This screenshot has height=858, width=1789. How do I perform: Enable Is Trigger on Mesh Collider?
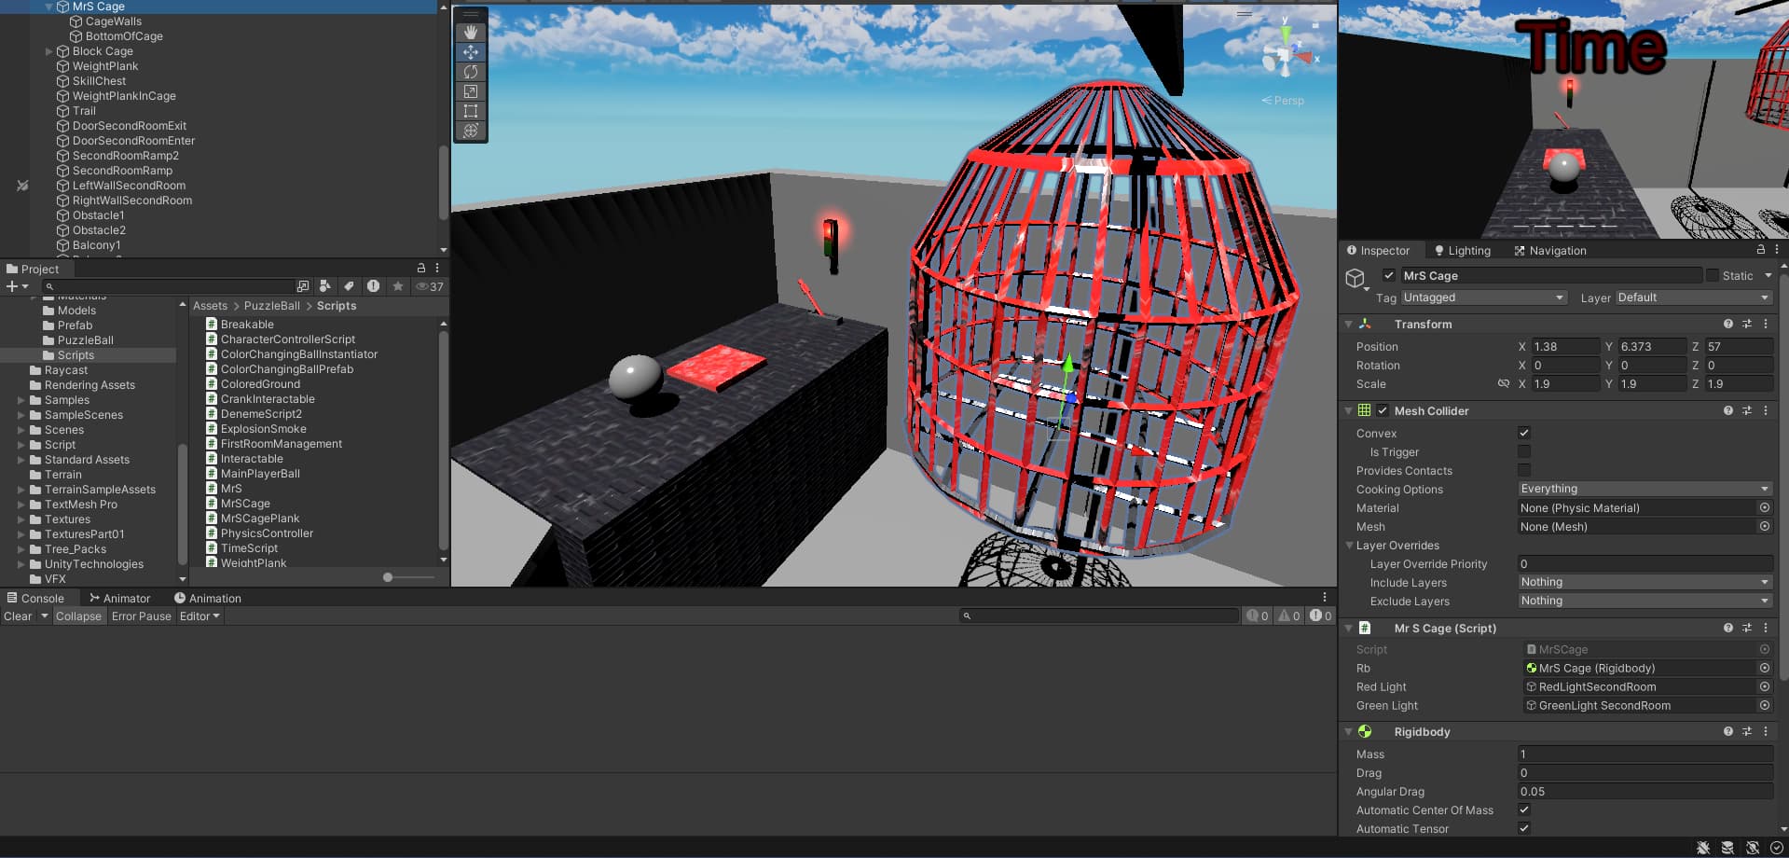[1524, 452]
